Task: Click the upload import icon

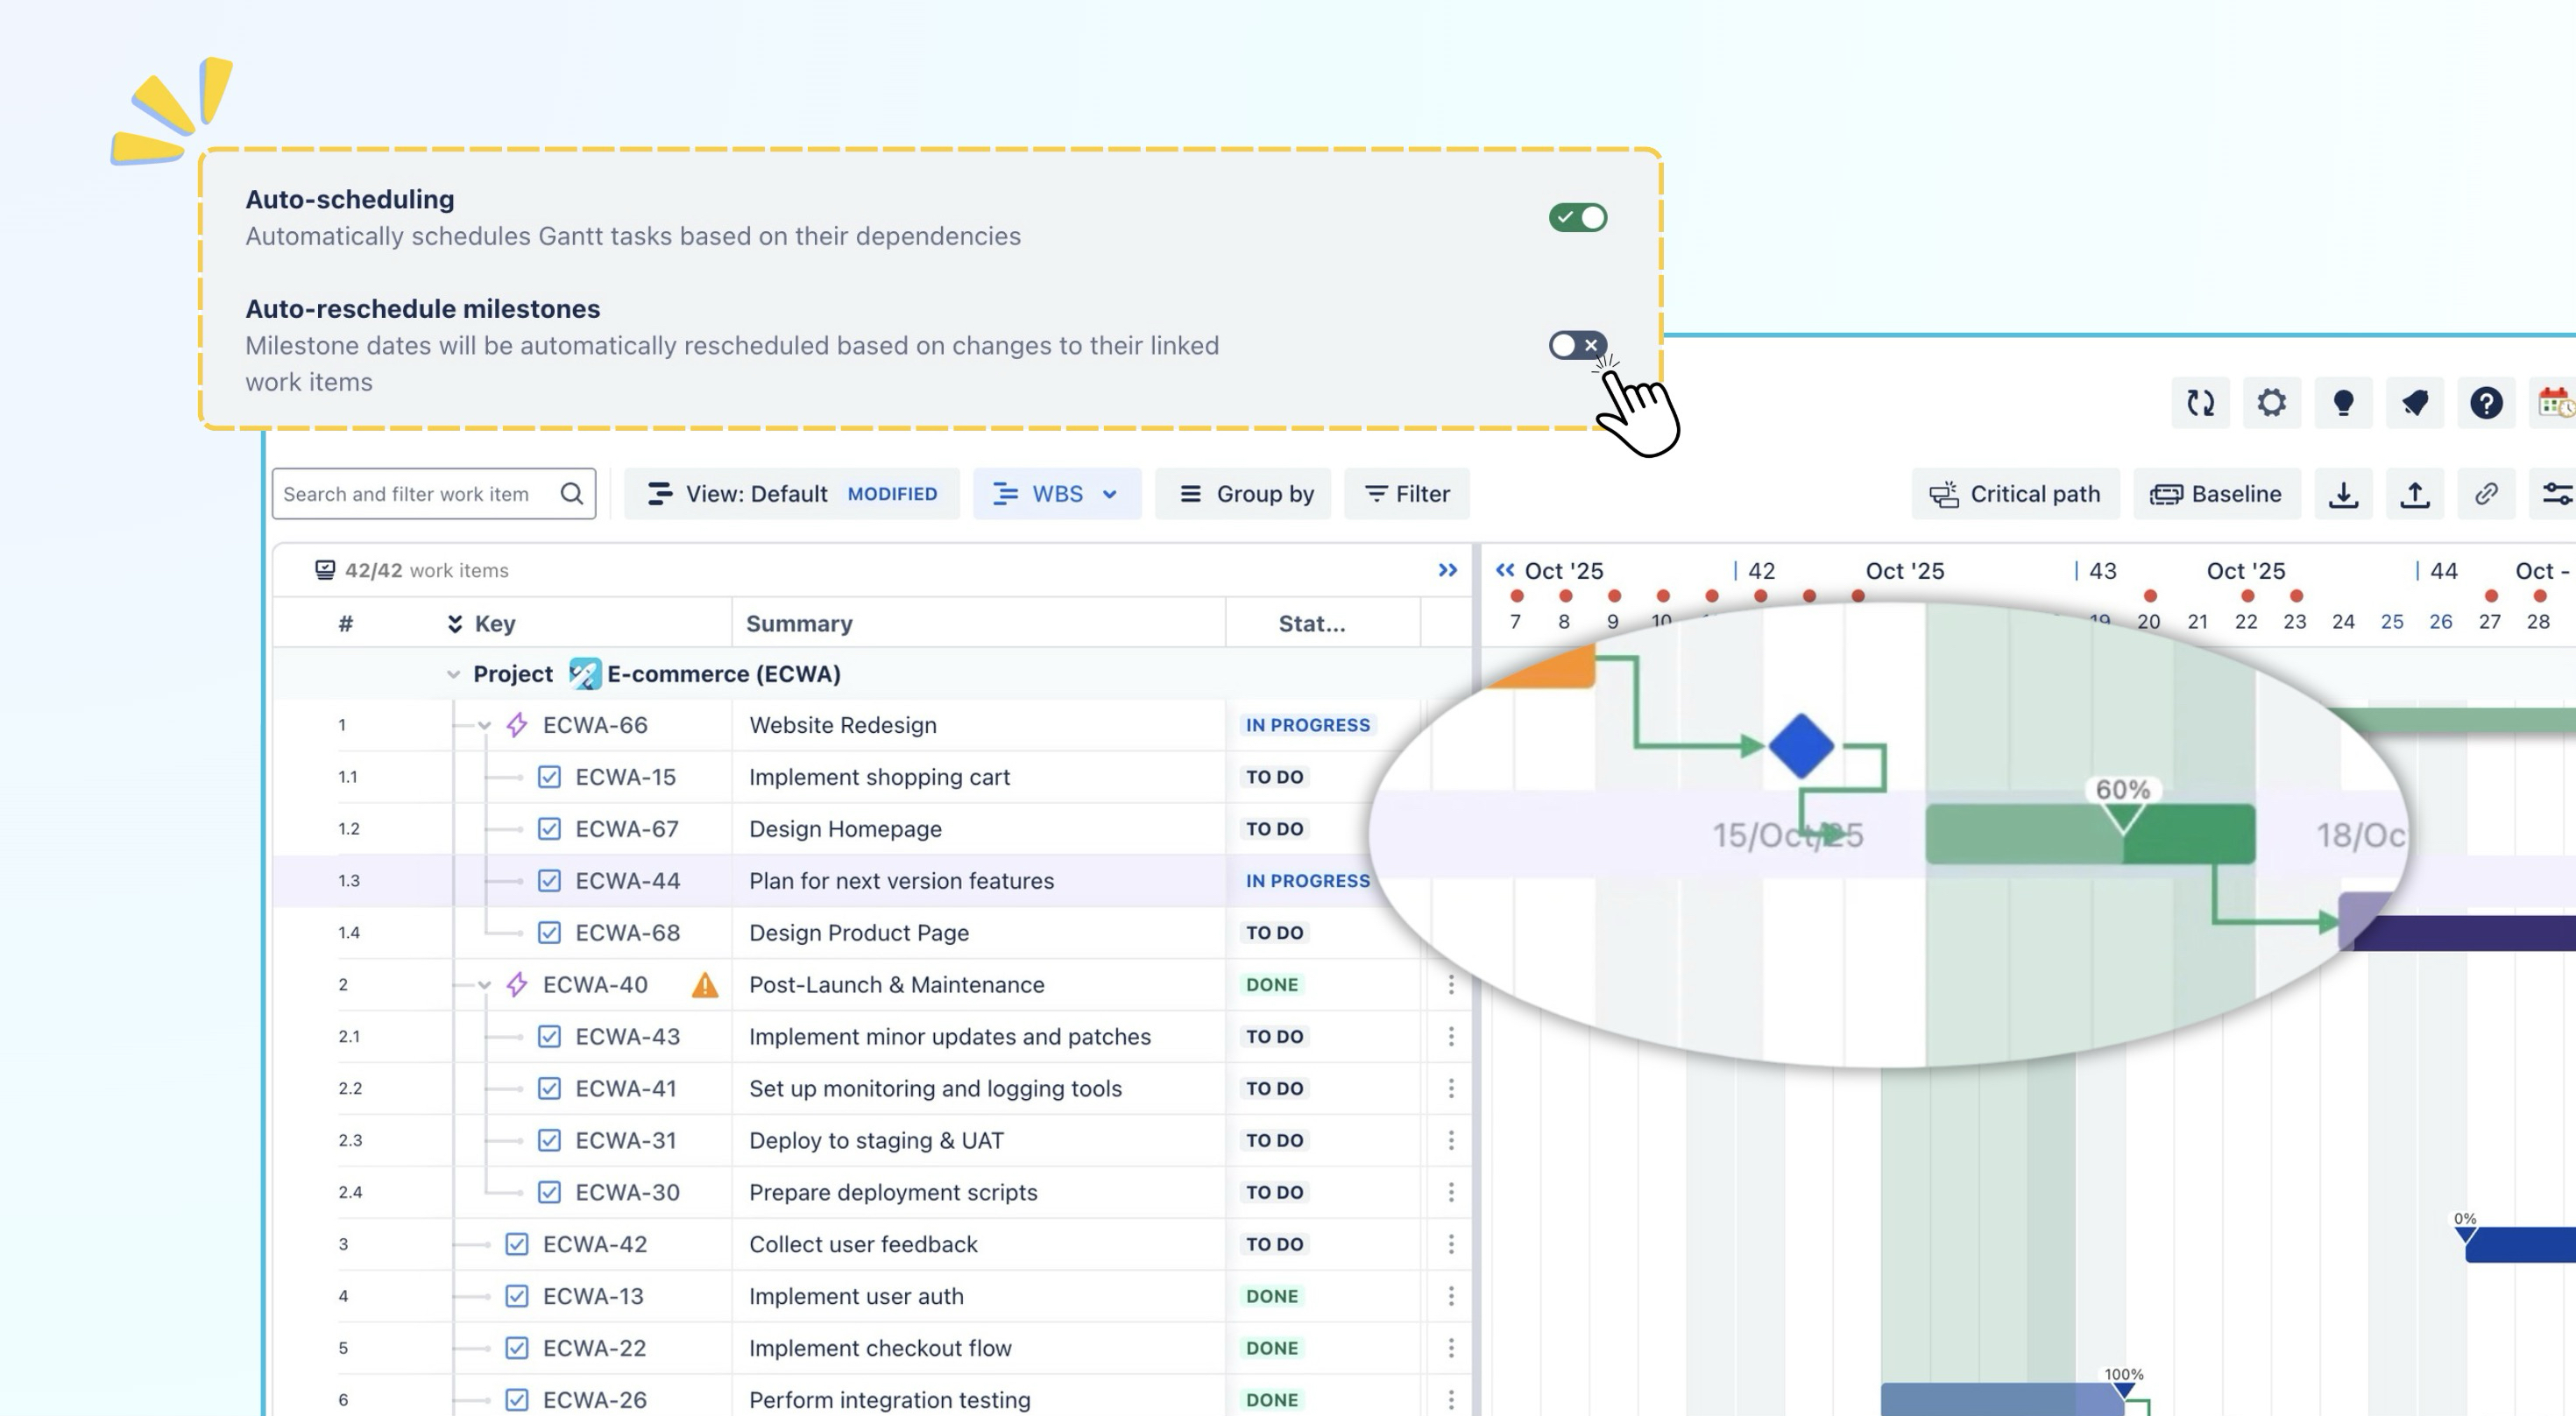Action: pyautogui.click(x=2415, y=494)
